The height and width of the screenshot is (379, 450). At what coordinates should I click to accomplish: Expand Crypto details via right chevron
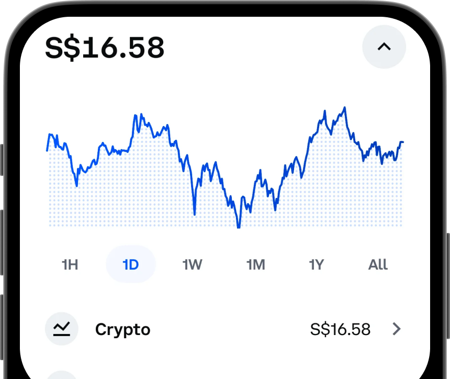(x=397, y=329)
